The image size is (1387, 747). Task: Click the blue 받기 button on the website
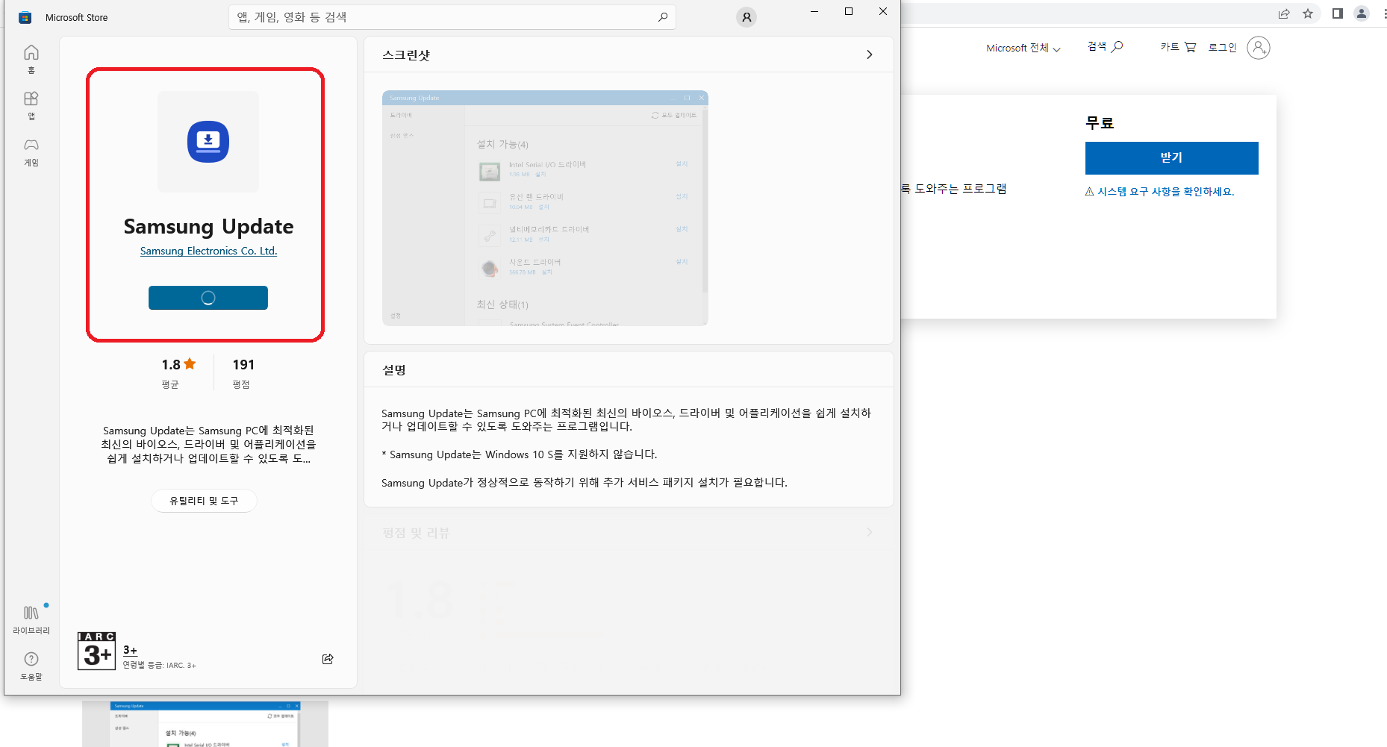1172,158
